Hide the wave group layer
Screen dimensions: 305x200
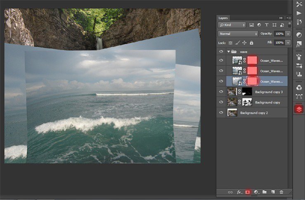(x=221, y=52)
